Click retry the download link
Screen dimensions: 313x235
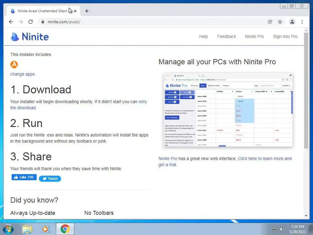(143, 102)
